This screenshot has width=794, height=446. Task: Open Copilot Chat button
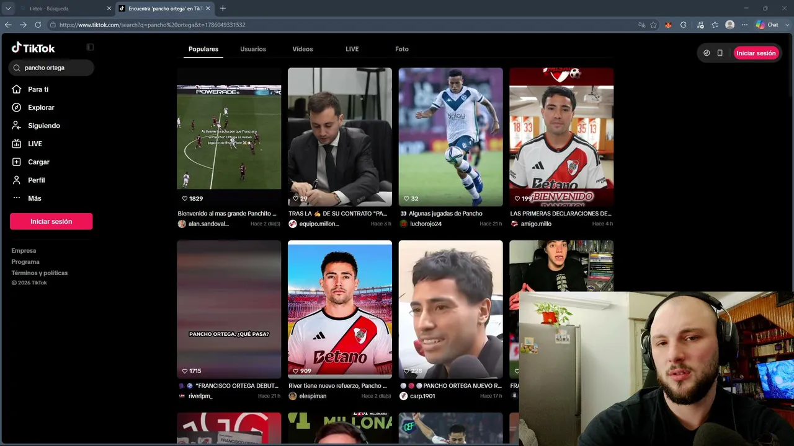pos(767,25)
